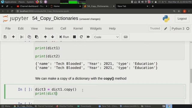Open a new browser tab plus button
The height and width of the screenshot is (108, 192).
(153, 6)
